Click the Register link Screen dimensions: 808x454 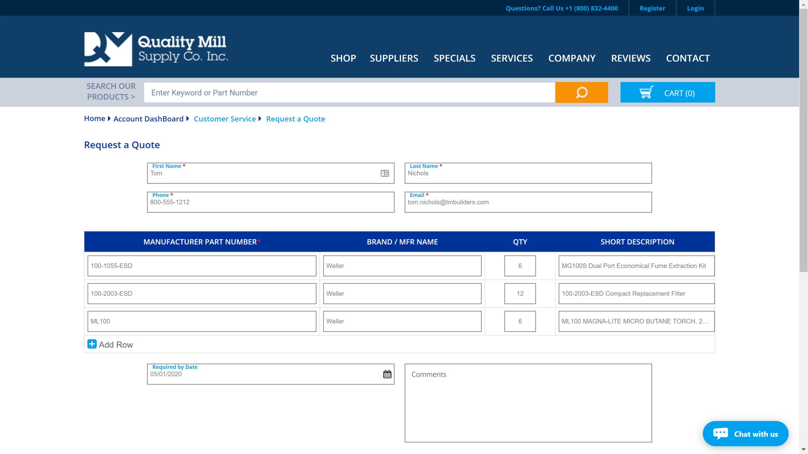pyautogui.click(x=652, y=8)
